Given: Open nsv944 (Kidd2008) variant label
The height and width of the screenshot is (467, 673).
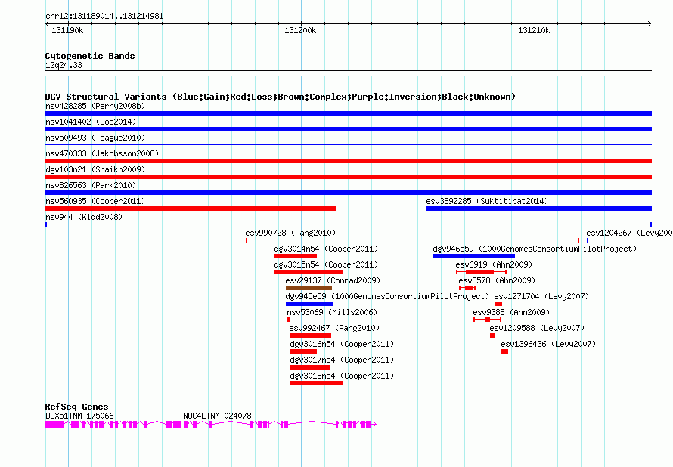Looking at the screenshot, I should click(x=84, y=217).
